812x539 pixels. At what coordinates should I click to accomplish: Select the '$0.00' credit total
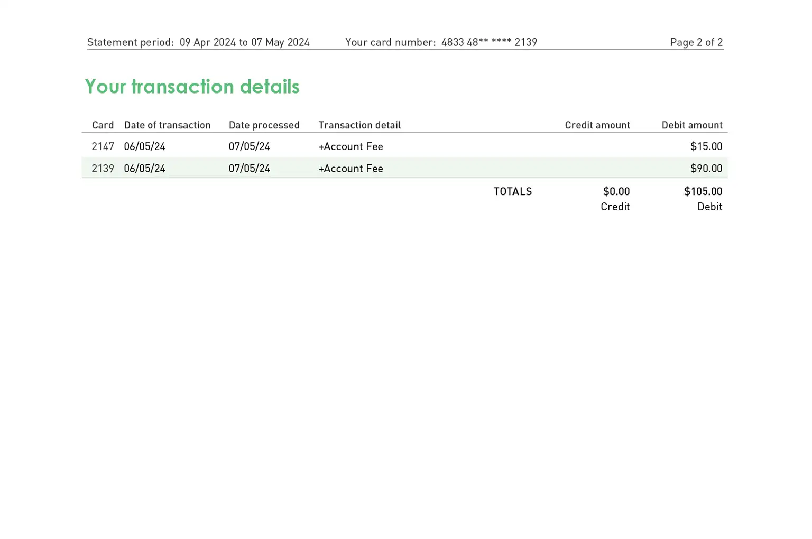point(616,191)
